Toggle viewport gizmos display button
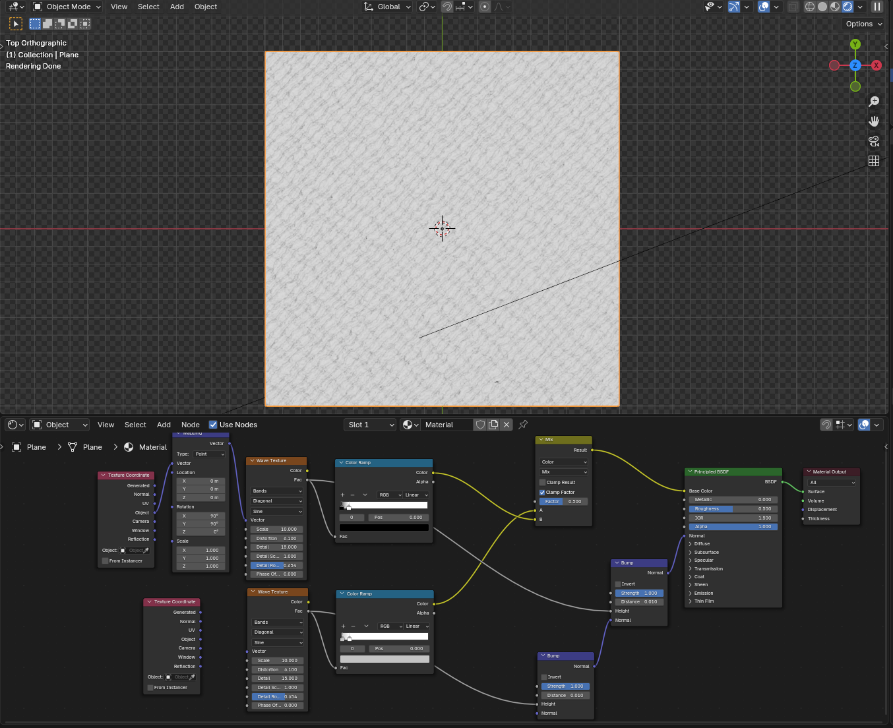 (734, 7)
